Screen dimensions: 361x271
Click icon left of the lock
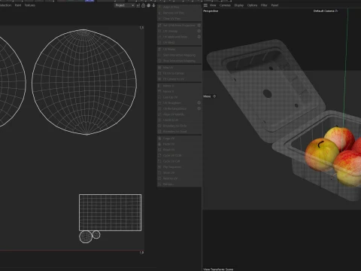[x=138, y=5]
